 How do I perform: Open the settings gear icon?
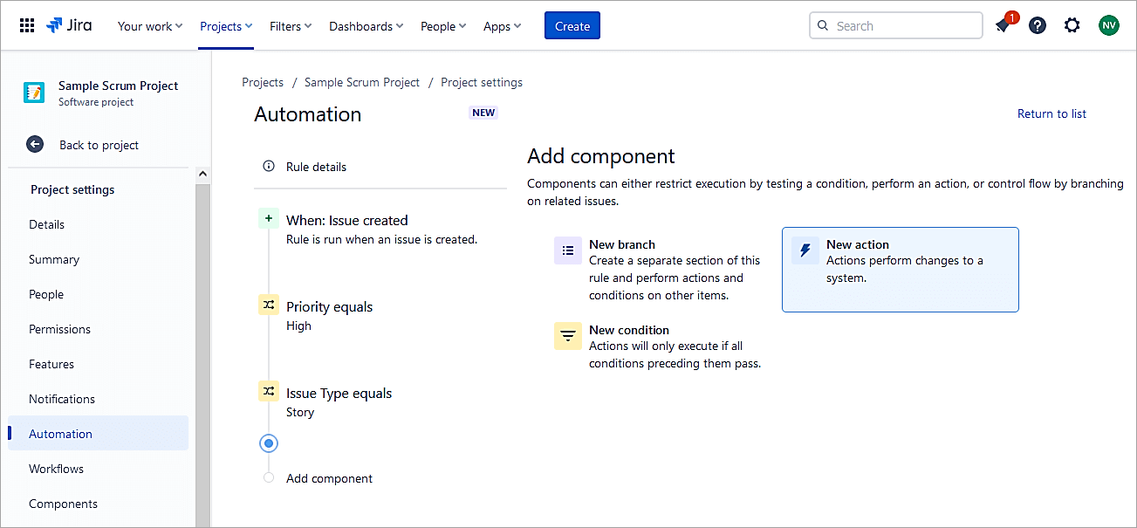pos(1072,26)
